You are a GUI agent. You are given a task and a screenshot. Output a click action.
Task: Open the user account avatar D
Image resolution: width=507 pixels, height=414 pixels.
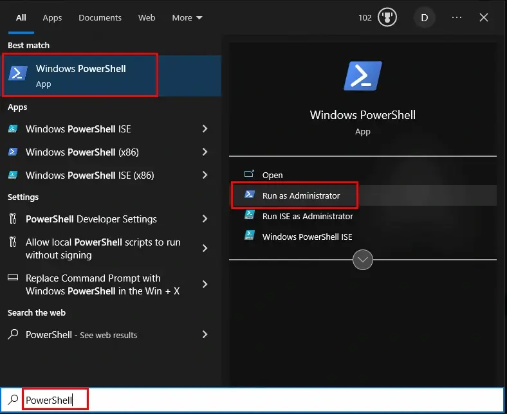pyautogui.click(x=424, y=17)
